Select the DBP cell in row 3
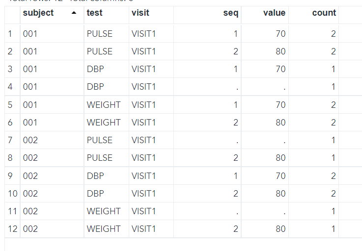 [x=96, y=69]
